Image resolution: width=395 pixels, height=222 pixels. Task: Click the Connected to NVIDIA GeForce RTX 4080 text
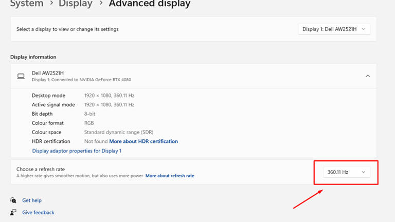pos(81,80)
